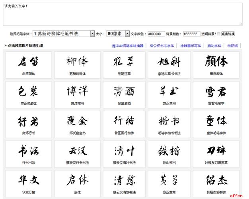Click the 背景颜色 color input field

point(191,34)
